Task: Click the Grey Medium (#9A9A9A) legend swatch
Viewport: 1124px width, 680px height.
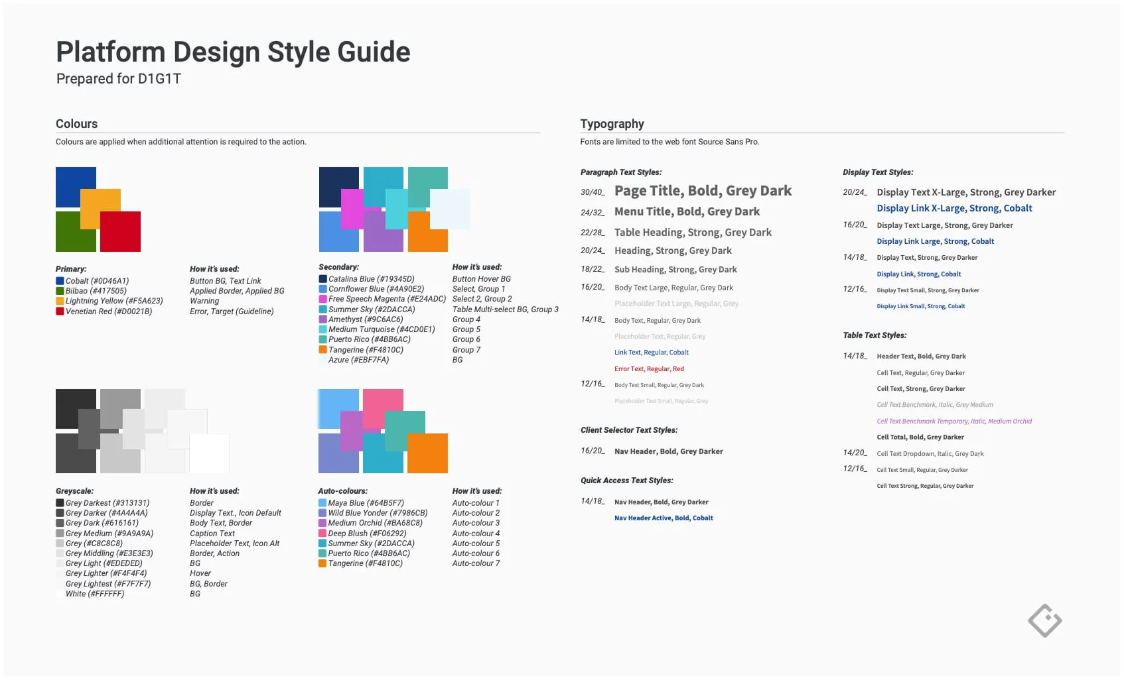Action: click(x=60, y=534)
